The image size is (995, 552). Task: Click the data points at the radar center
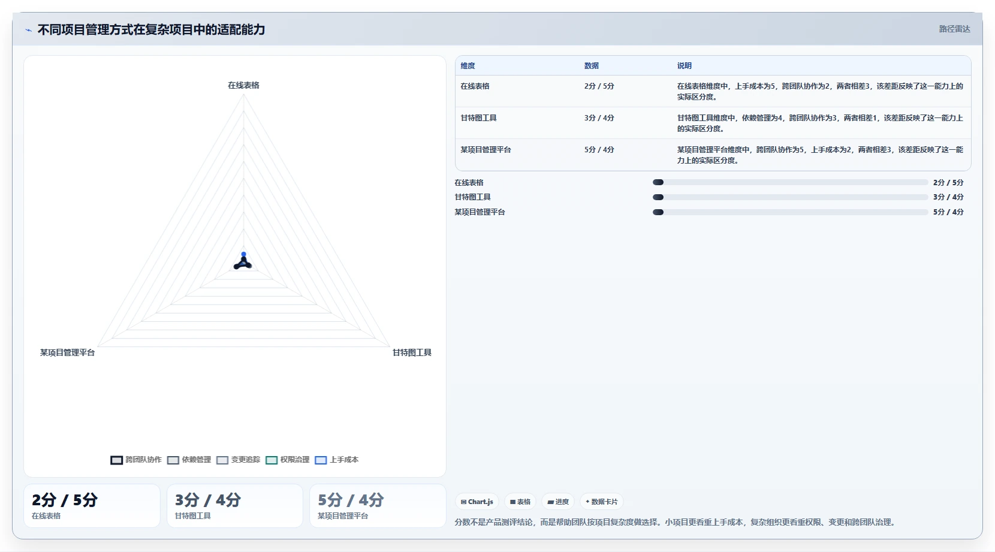tap(243, 261)
